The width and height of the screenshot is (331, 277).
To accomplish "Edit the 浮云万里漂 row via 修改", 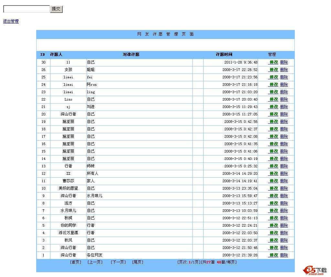I will 274,233.
